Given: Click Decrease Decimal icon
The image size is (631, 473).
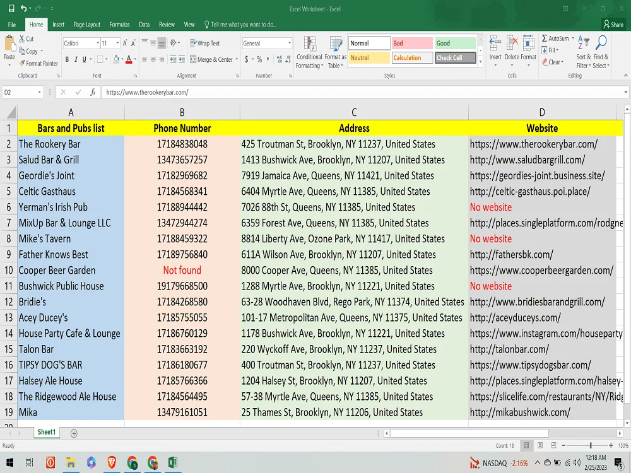Looking at the screenshot, I should point(288,59).
